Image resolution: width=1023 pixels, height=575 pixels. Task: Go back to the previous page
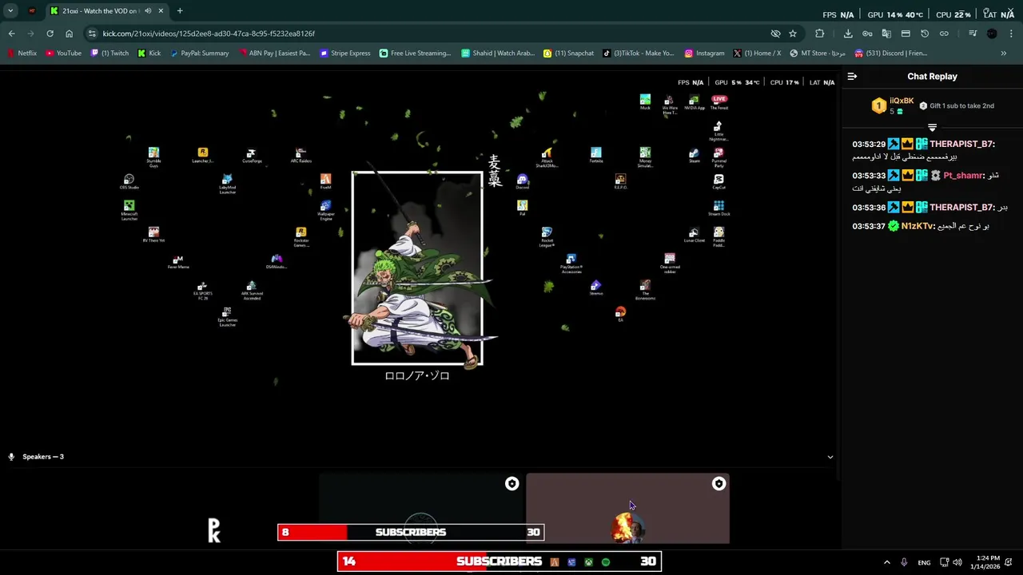pyautogui.click(x=11, y=34)
